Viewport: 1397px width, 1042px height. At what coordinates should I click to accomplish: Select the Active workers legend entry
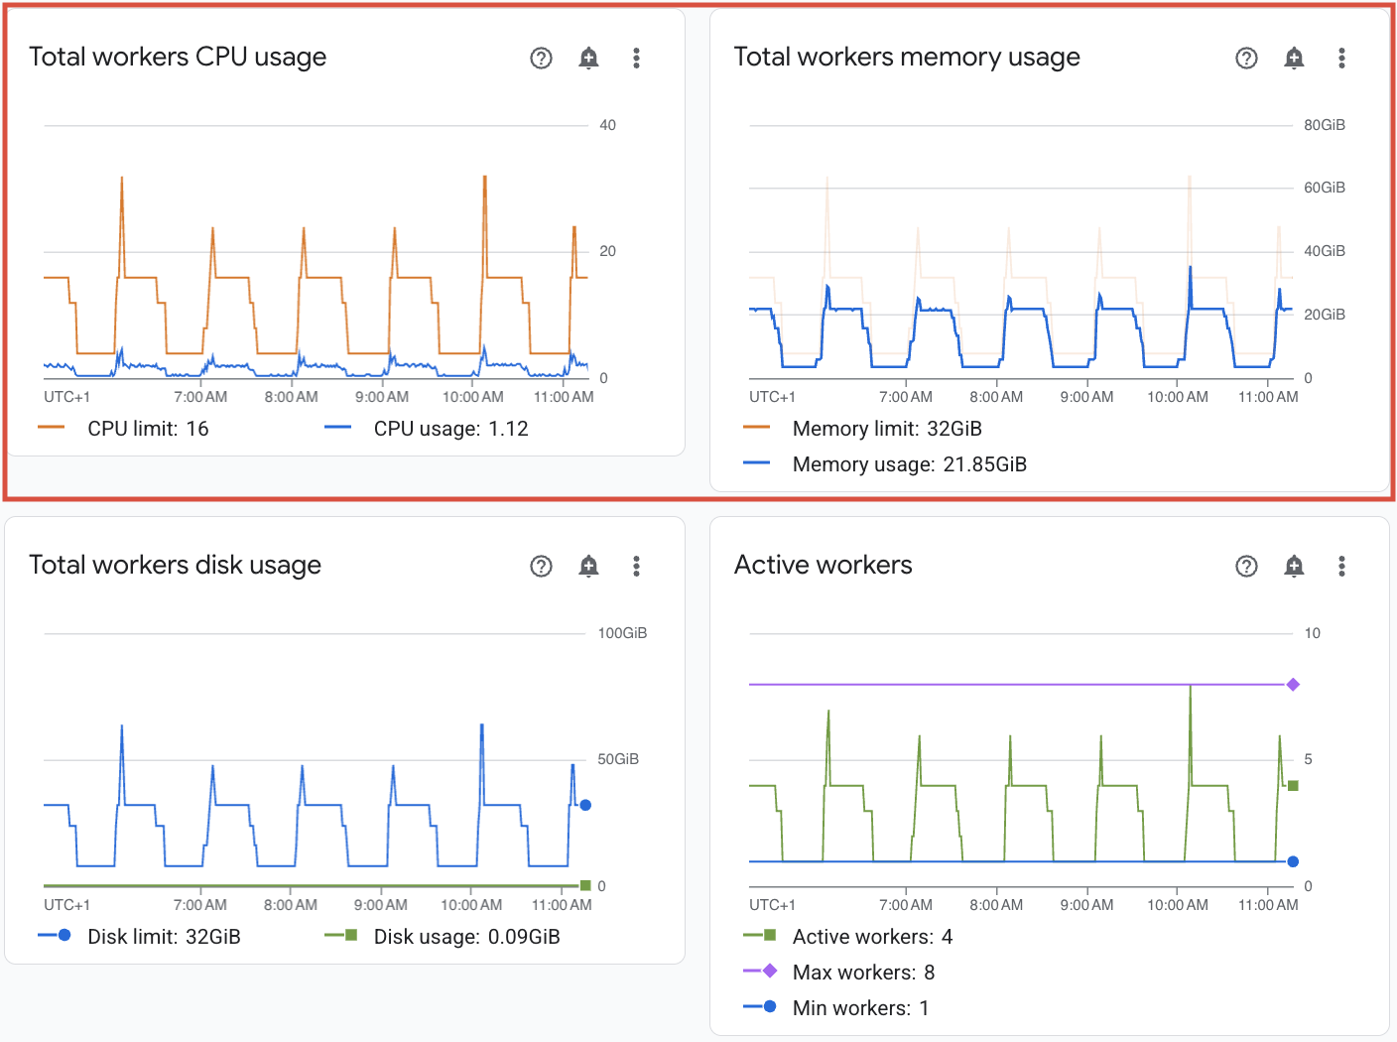pos(847,937)
